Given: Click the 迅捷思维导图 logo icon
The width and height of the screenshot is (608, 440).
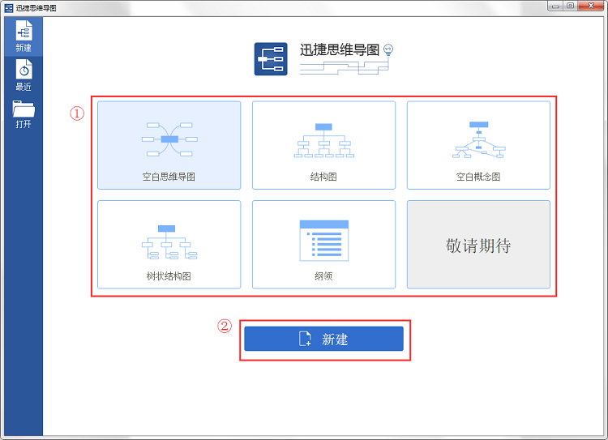Looking at the screenshot, I should point(271,59).
